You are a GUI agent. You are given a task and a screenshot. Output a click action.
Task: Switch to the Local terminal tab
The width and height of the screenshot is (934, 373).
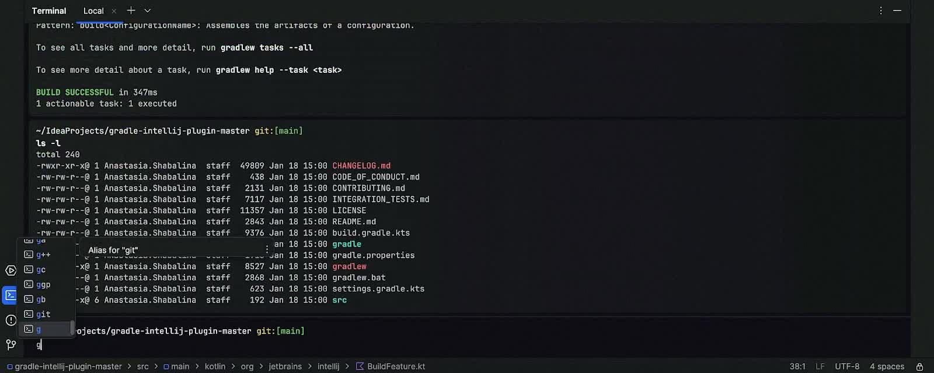[x=93, y=10]
